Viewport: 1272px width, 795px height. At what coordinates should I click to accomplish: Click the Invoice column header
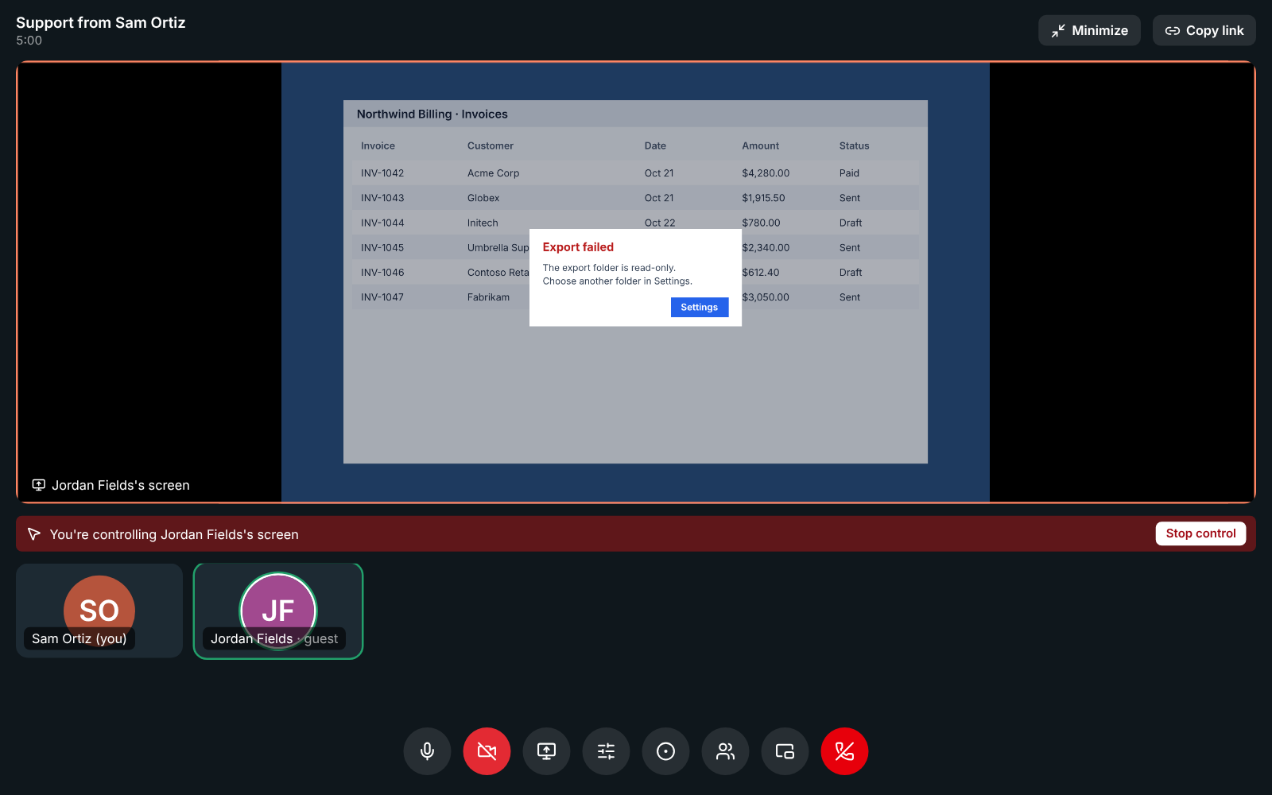click(378, 145)
